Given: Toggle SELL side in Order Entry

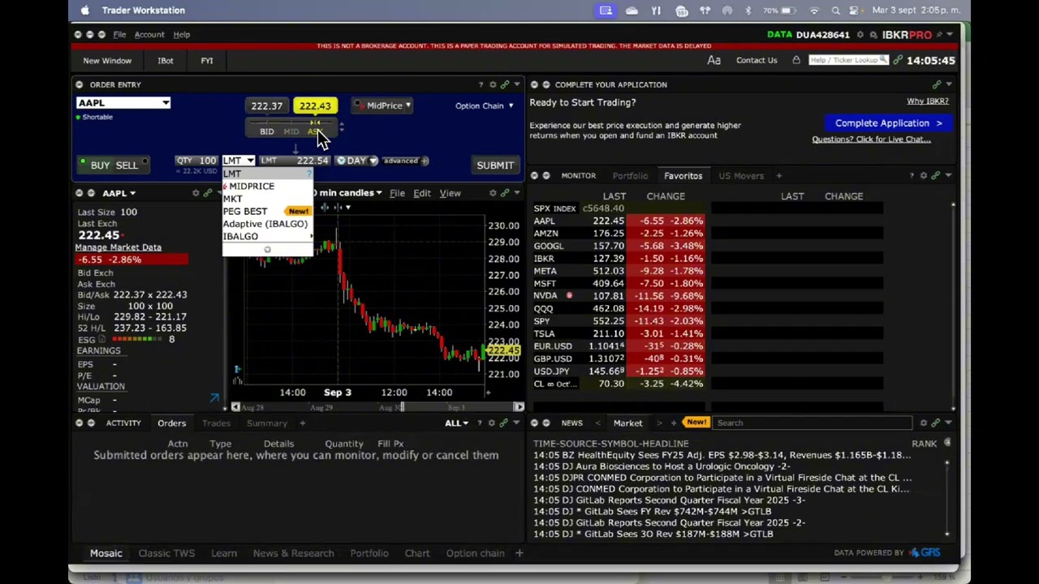Looking at the screenshot, I should coord(127,165).
